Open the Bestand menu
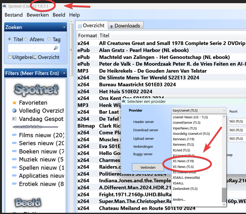 point(13,15)
